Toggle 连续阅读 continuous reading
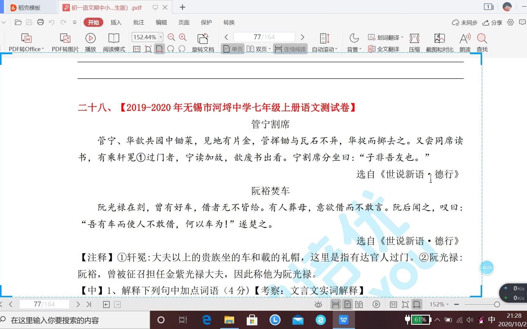 [290, 49]
